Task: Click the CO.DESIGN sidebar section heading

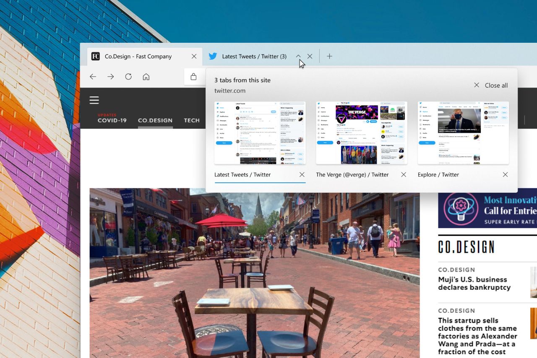Action: (x=467, y=247)
